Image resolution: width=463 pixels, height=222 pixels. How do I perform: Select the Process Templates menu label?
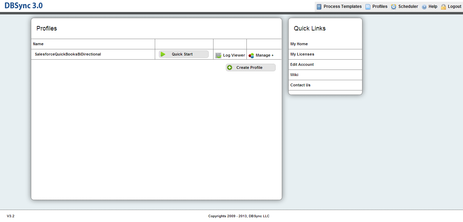tap(343, 7)
